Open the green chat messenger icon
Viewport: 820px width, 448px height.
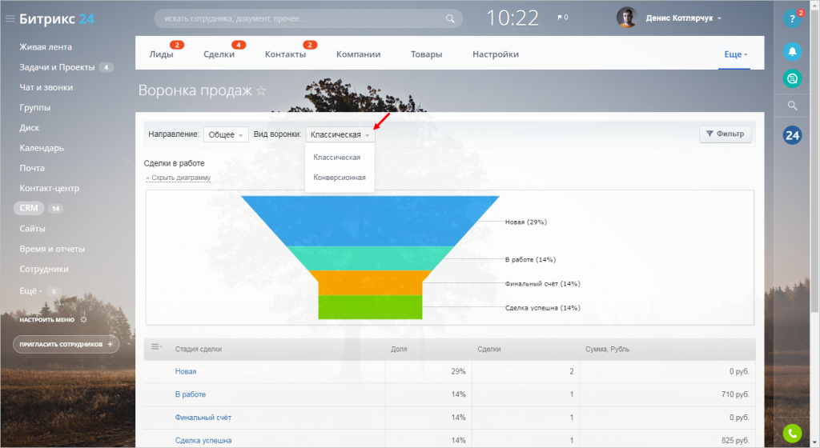[x=792, y=78]
